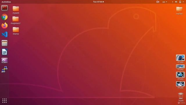The image size is (186, 105).
Task: Click the battery icon in top bar
Action: click(x=180, y=2)
